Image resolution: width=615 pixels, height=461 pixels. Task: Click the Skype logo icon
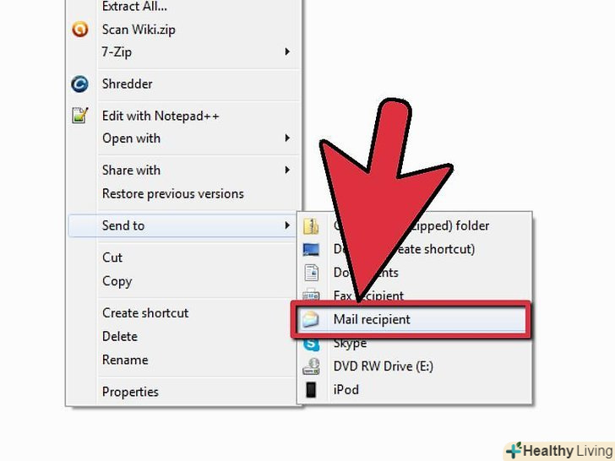coord(312,344)
